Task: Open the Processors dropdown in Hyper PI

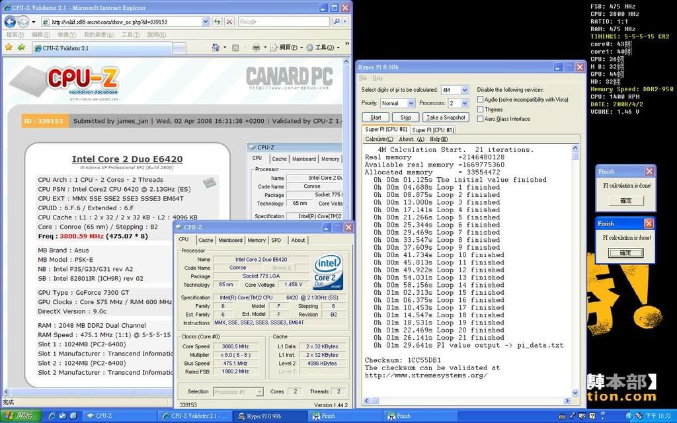Action: coord(465,103)
